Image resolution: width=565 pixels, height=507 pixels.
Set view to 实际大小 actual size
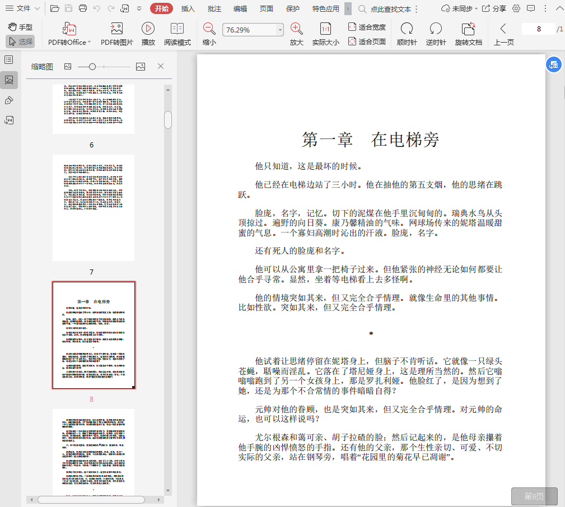[325, 34]
